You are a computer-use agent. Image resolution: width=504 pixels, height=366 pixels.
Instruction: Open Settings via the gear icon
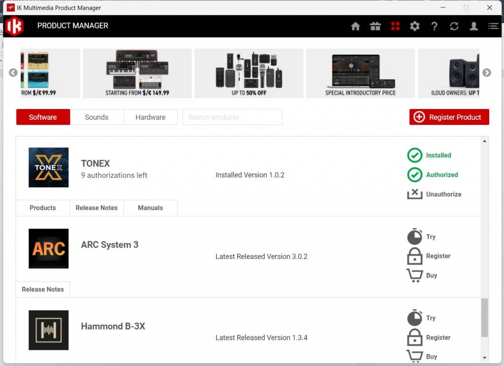pyautogui.click(x=414, y=26)
